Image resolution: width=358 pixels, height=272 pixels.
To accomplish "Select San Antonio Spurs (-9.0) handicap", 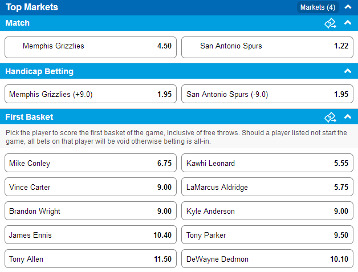I will (x=267, y=94).
